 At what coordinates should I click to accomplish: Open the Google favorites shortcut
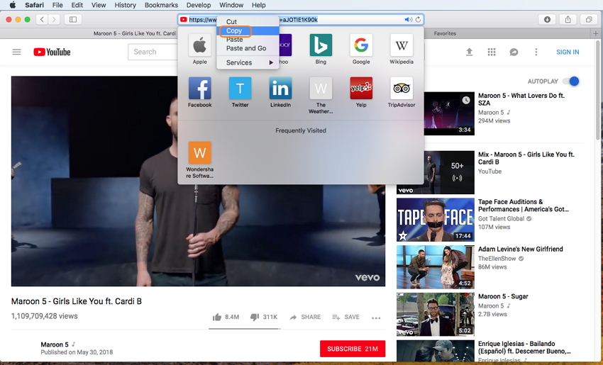[361, 45]
